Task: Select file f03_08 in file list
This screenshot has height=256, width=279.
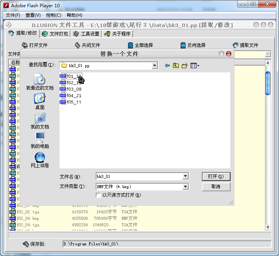Action: point(71,89)
